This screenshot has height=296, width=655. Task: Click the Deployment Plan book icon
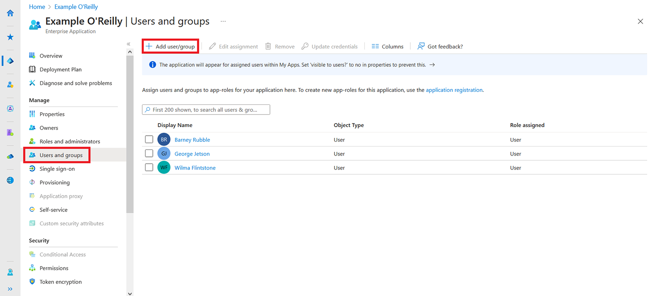pos(32,69)
